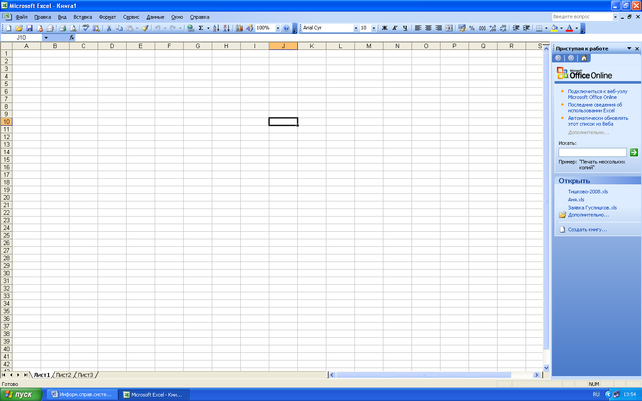Click the AutoSum sigma icon
Image resolution: width=642 pixels, height=401 pixels.
pyautogui.click(x=201, y=28)
